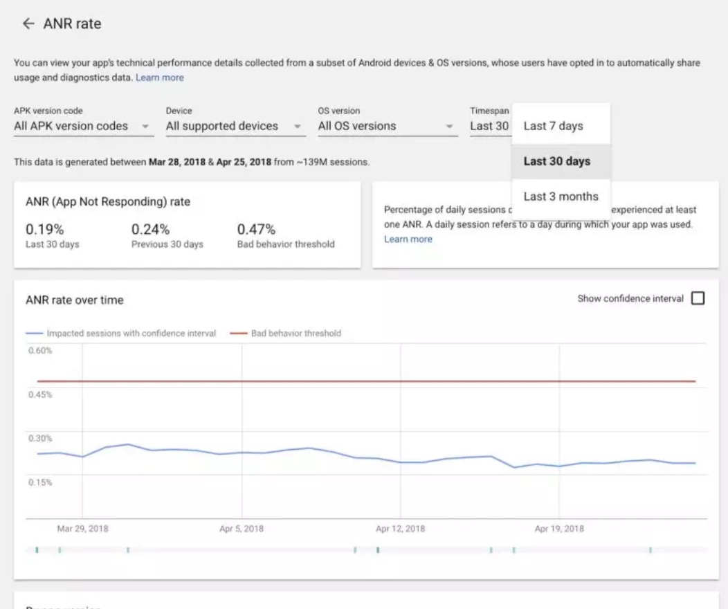The width and height of the screenshot is (728, 609).
Task: Open Learn more link in ANR description card
Action: point(408,239)
